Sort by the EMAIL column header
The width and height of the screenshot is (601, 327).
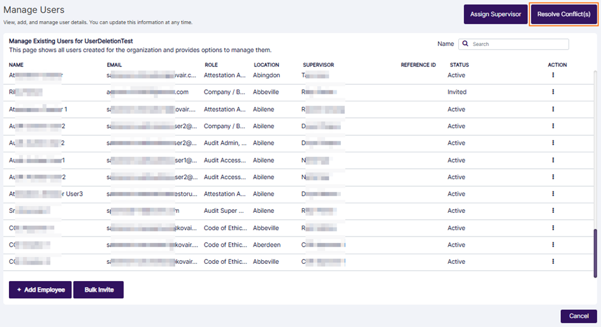[x=115, y=65]
